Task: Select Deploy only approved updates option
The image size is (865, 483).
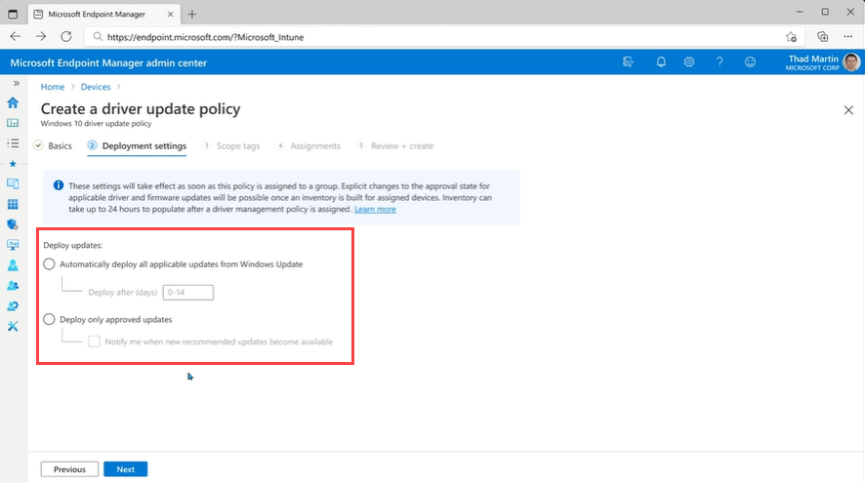Action: pyautogui.click(x=49, y=319)
